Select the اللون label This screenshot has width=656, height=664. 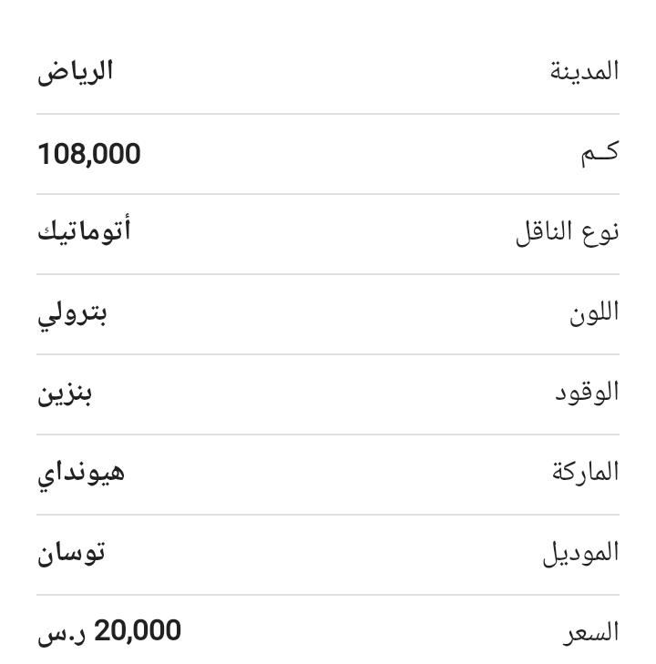tap(594, 312)
